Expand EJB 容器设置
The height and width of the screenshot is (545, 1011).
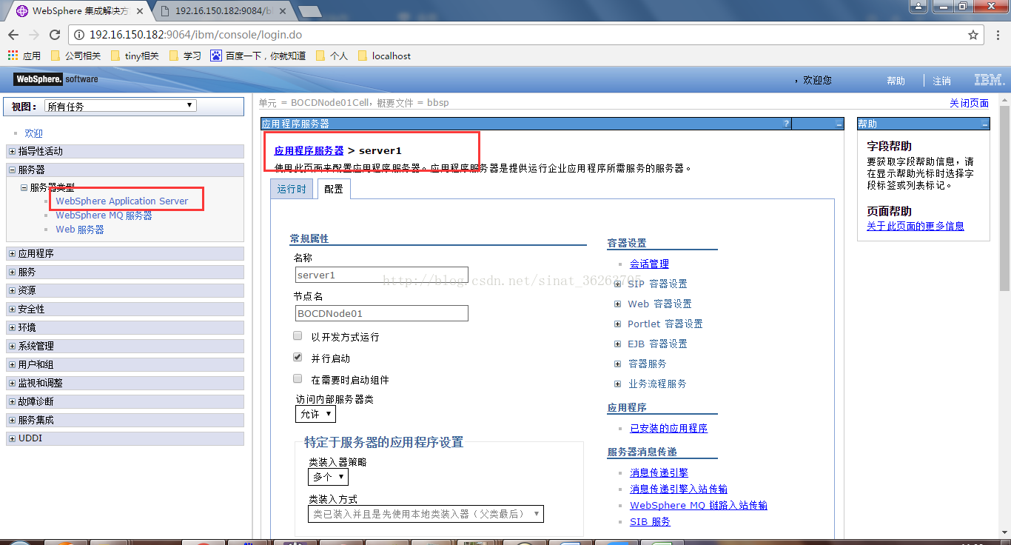point(618,344)
